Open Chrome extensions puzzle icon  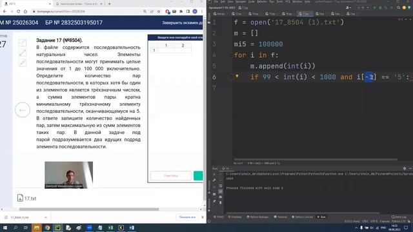tap(181, 12)
